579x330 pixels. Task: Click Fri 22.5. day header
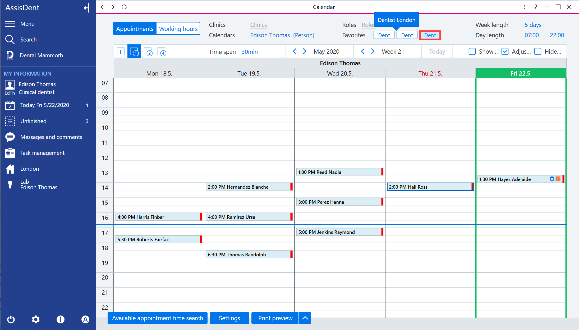[521, 73]
